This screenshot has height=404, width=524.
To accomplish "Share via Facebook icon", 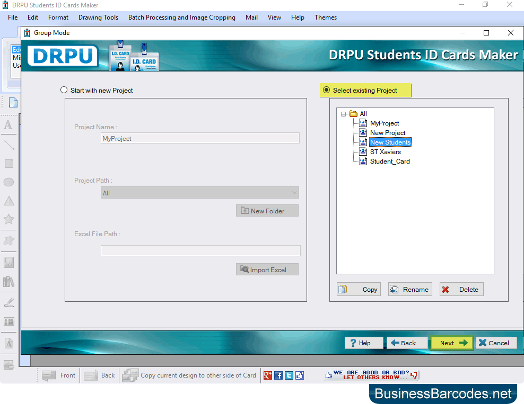I will [278, 375].
